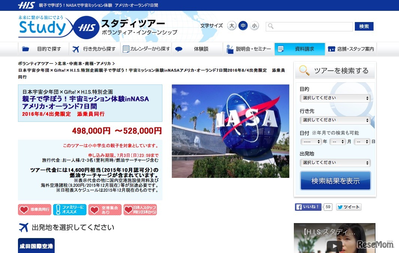Play the H.I.S.スタディ video
The image size is (399, 253).
coord(334,246)
